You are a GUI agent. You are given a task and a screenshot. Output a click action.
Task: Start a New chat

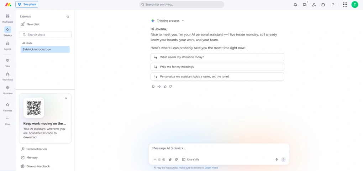point(30,24)
